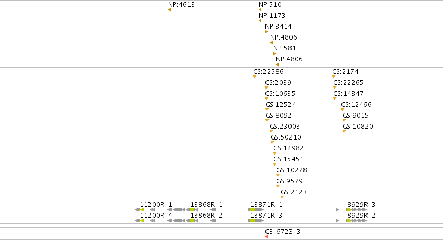Click the GS:10635 insertion marker triangle
443x240 pixels.
(267, 99)
